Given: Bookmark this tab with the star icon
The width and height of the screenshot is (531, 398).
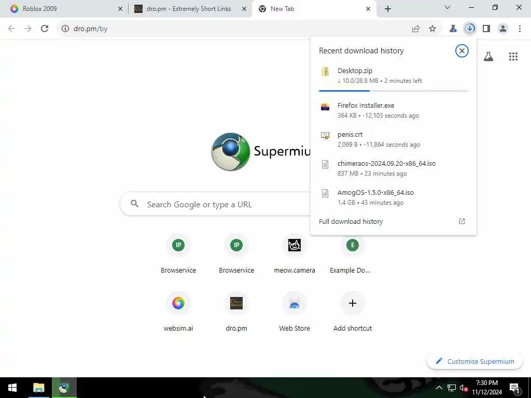Looking at the screenshot, I should (x=432, y=29).
